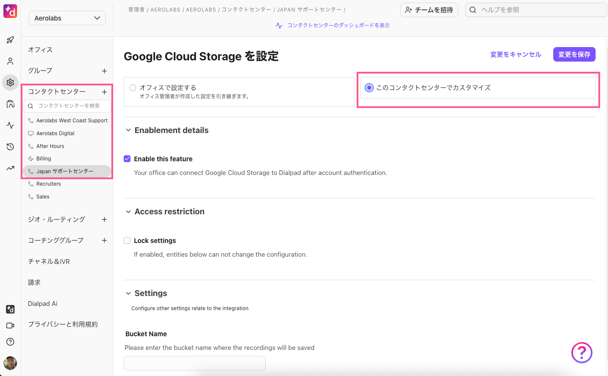Open 'コーチンググループ' menu item
This screenshot has width=608, height=376.
coord(56,240)
